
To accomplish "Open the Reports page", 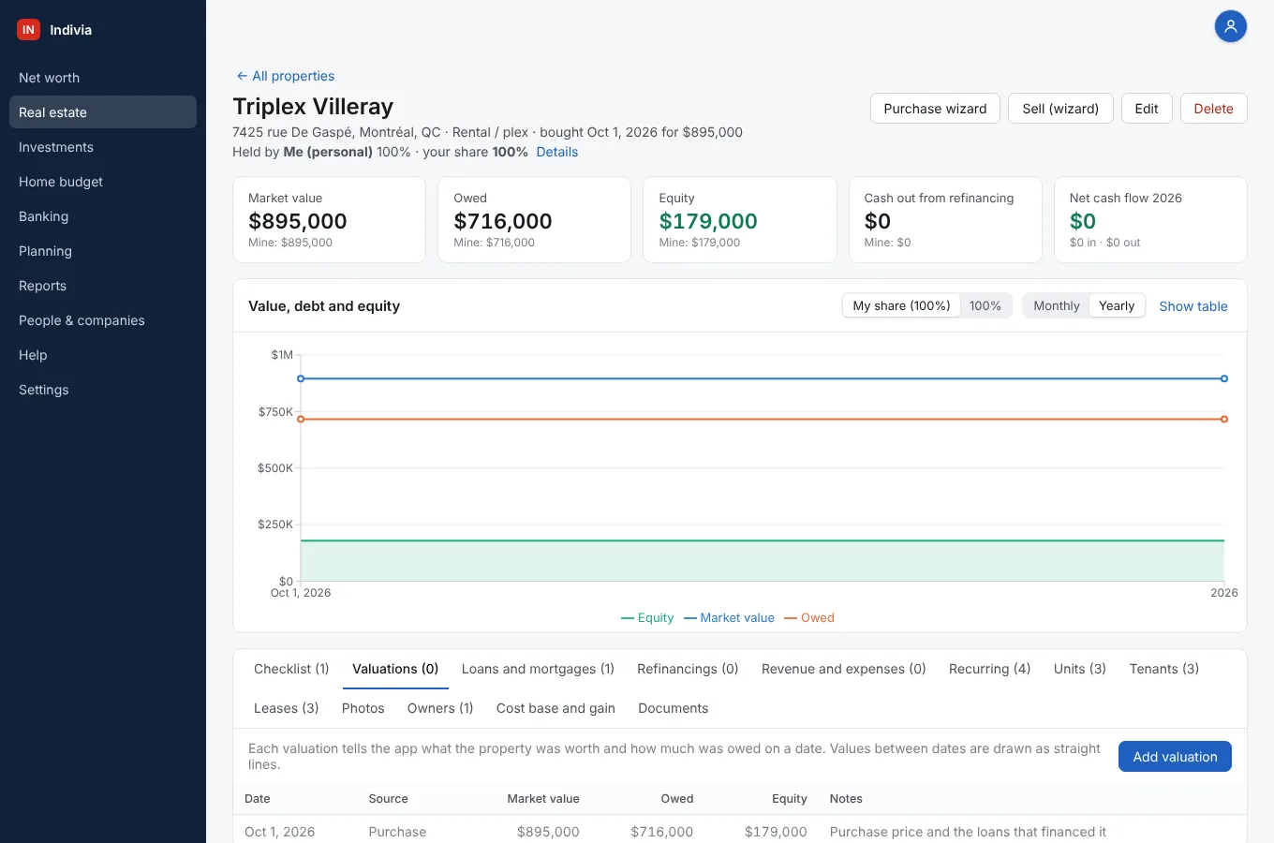I will (103, 286).
